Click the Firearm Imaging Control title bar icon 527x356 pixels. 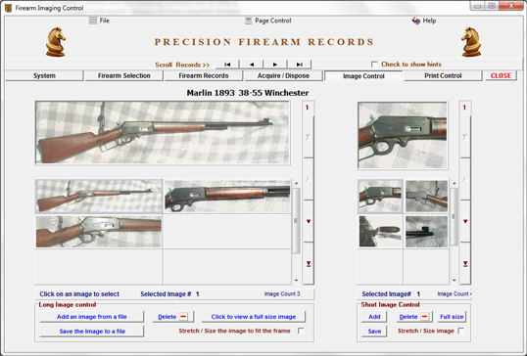click(x=9, y=8)
